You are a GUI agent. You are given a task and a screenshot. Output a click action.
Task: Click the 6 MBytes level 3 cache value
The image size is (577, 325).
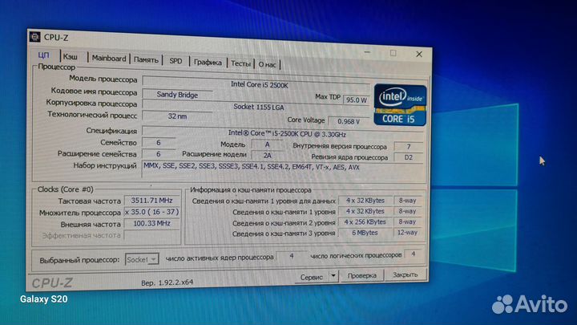point(365,233)
